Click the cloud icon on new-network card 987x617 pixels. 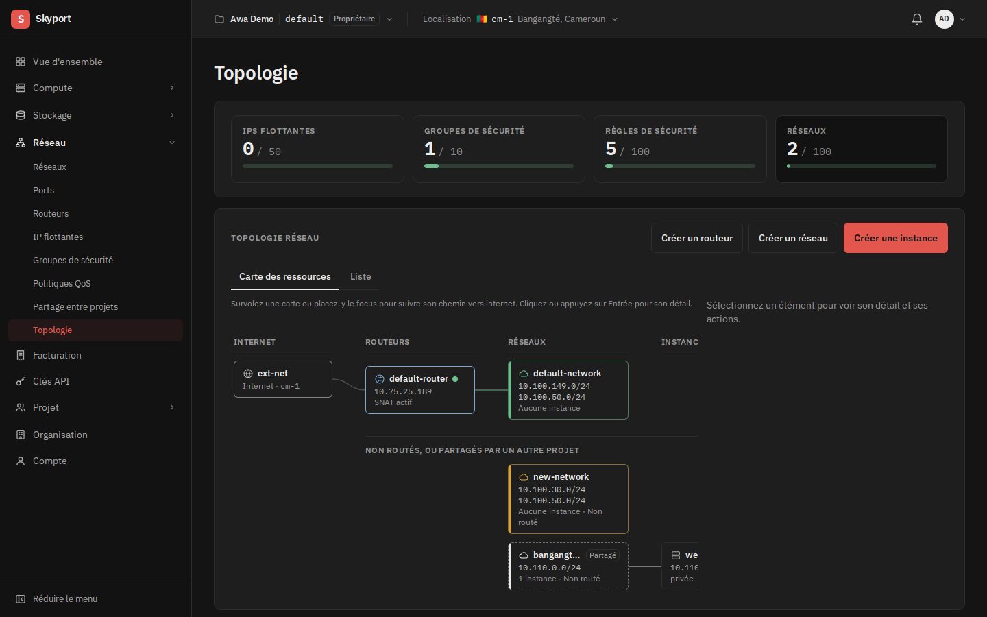[x=524, y=477]
